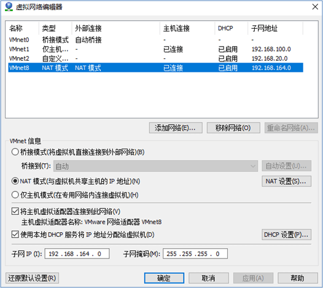Click subnet address 192.168.164.0 in list
The width and height of the screenshot is (323, 288).
271,68
